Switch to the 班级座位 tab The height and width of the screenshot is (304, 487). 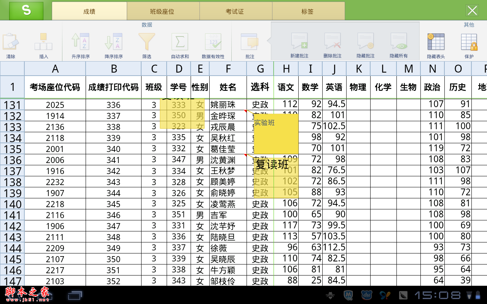coord(163,11)
